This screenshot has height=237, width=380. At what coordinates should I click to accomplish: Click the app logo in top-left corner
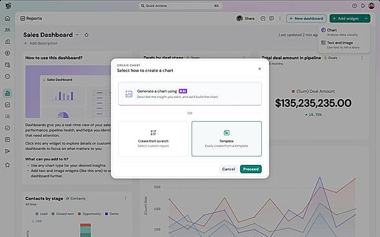click(x=8, y=6)
